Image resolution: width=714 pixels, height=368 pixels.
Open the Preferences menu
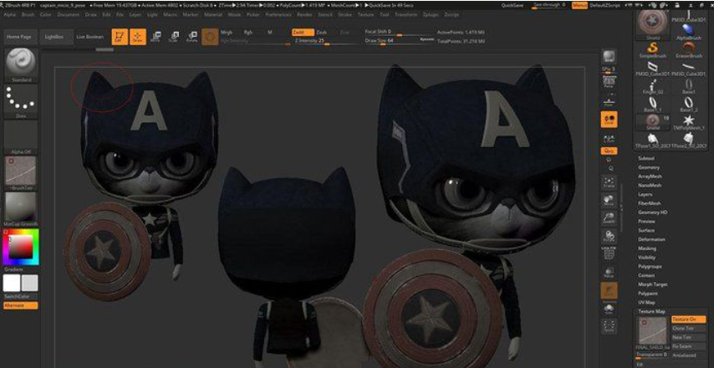click(278, 14)
